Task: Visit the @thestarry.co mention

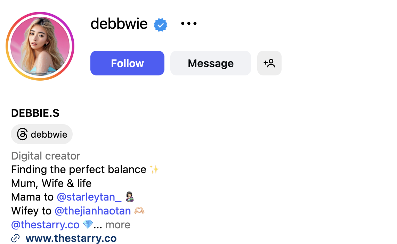Action: pos(45,225)
